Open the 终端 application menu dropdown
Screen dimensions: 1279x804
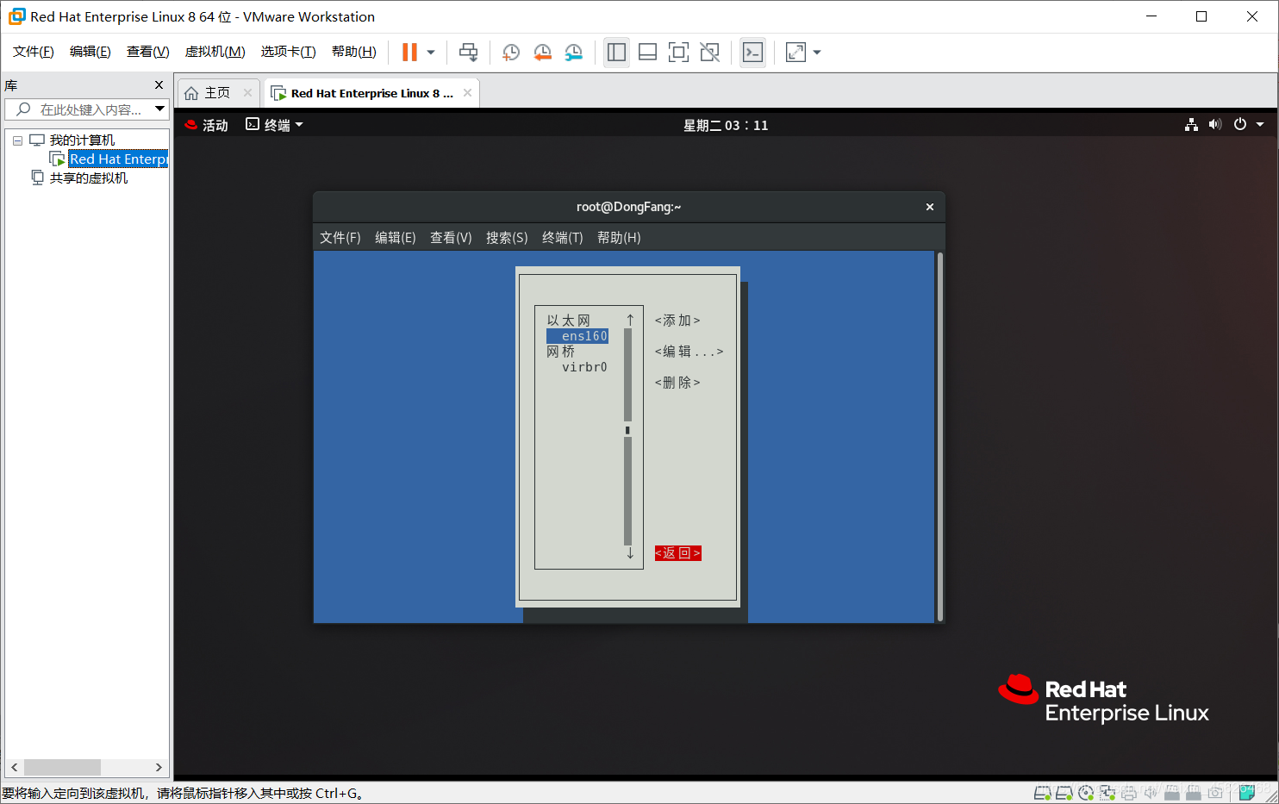tap(275, 125)
